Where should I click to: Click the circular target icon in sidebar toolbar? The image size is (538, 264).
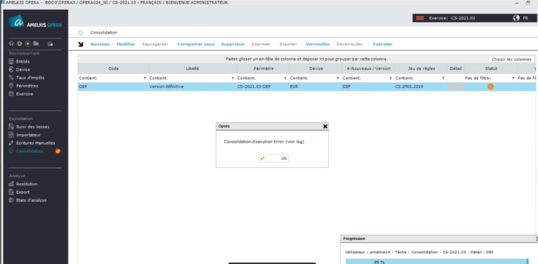click(28, 44)
